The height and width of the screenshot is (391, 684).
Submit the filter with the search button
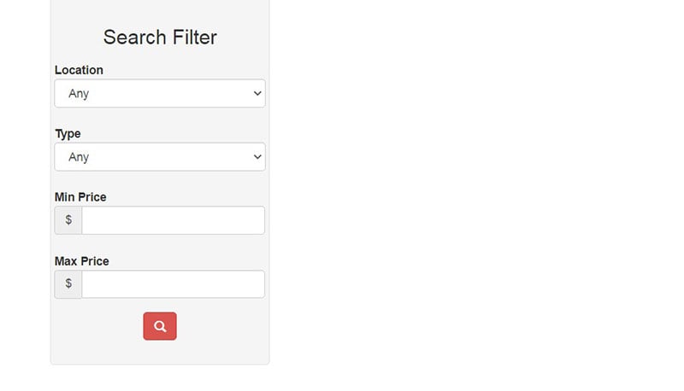[160, 326]
